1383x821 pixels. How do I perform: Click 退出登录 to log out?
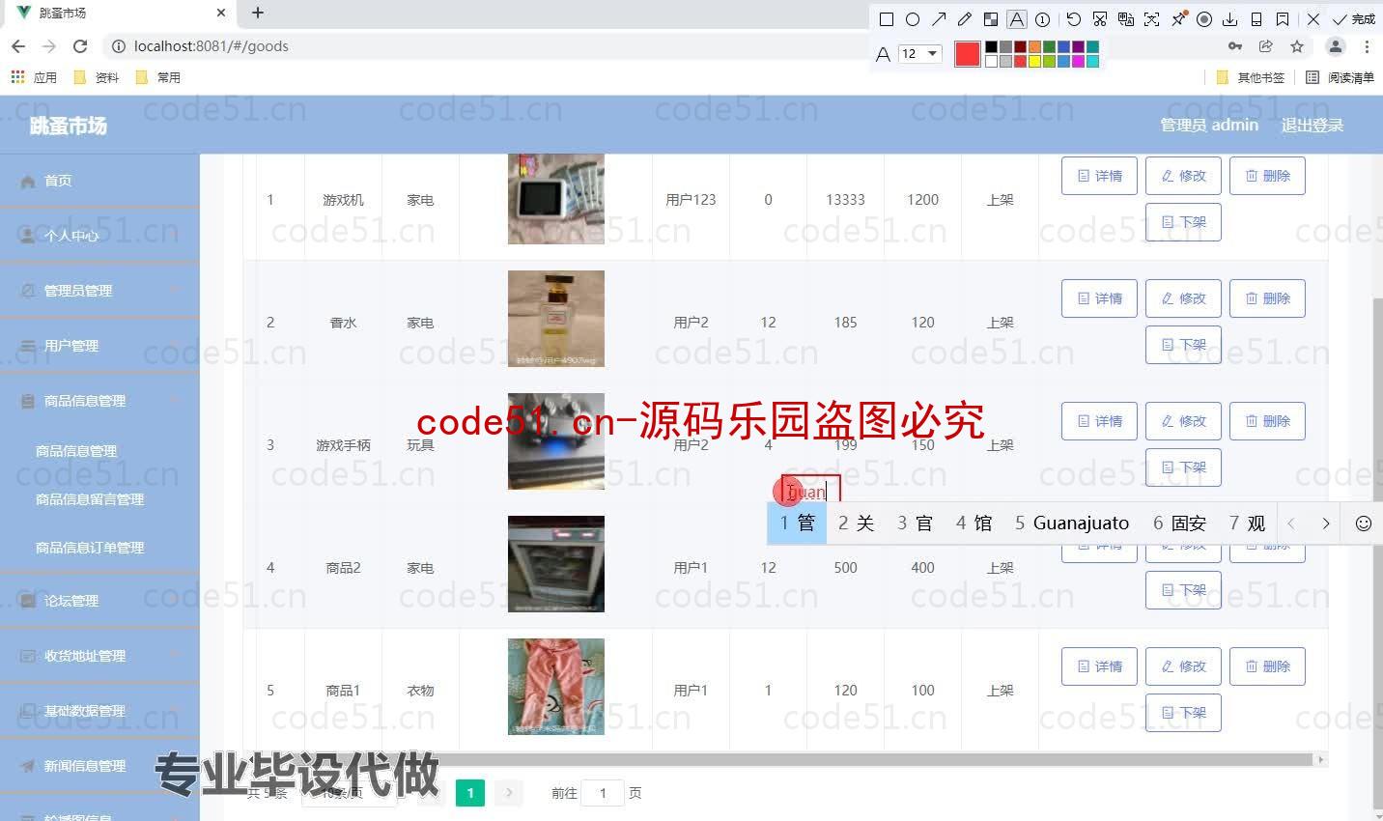(1312, 125)
